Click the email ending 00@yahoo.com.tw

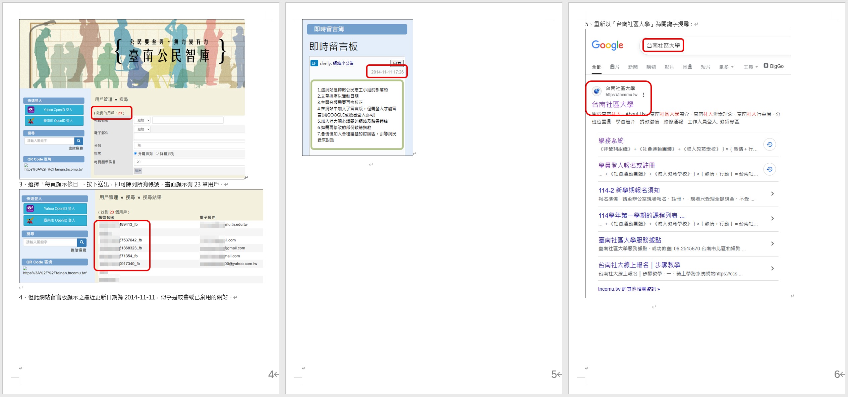click(229, 264)
